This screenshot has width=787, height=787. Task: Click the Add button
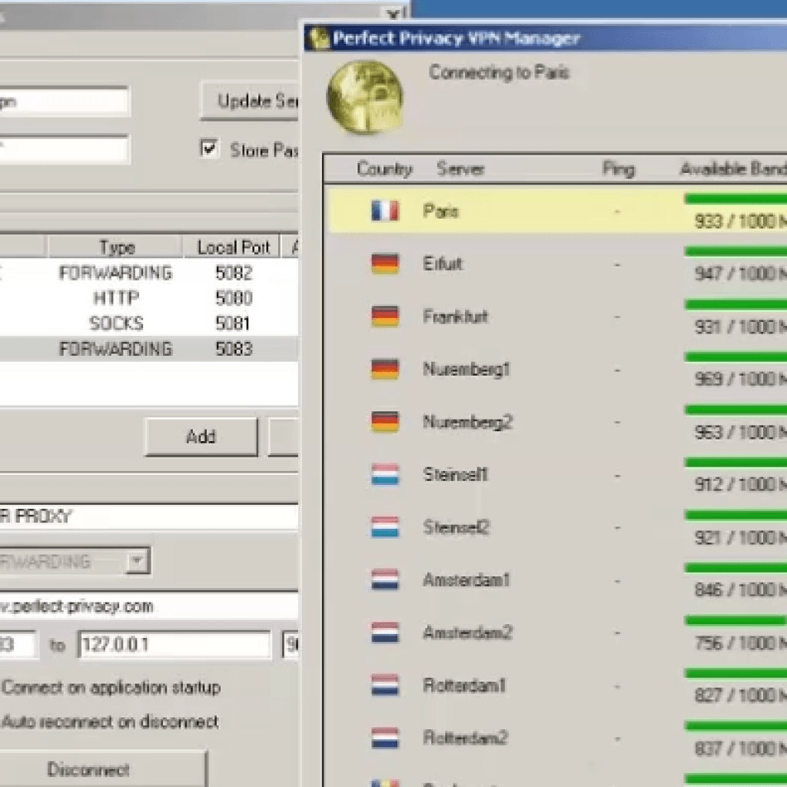point(201,437)
